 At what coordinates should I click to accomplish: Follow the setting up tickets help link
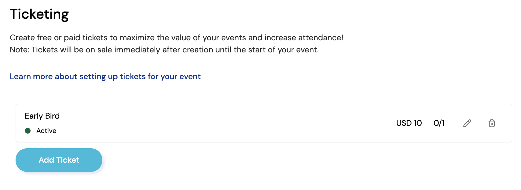pos(105,77)
